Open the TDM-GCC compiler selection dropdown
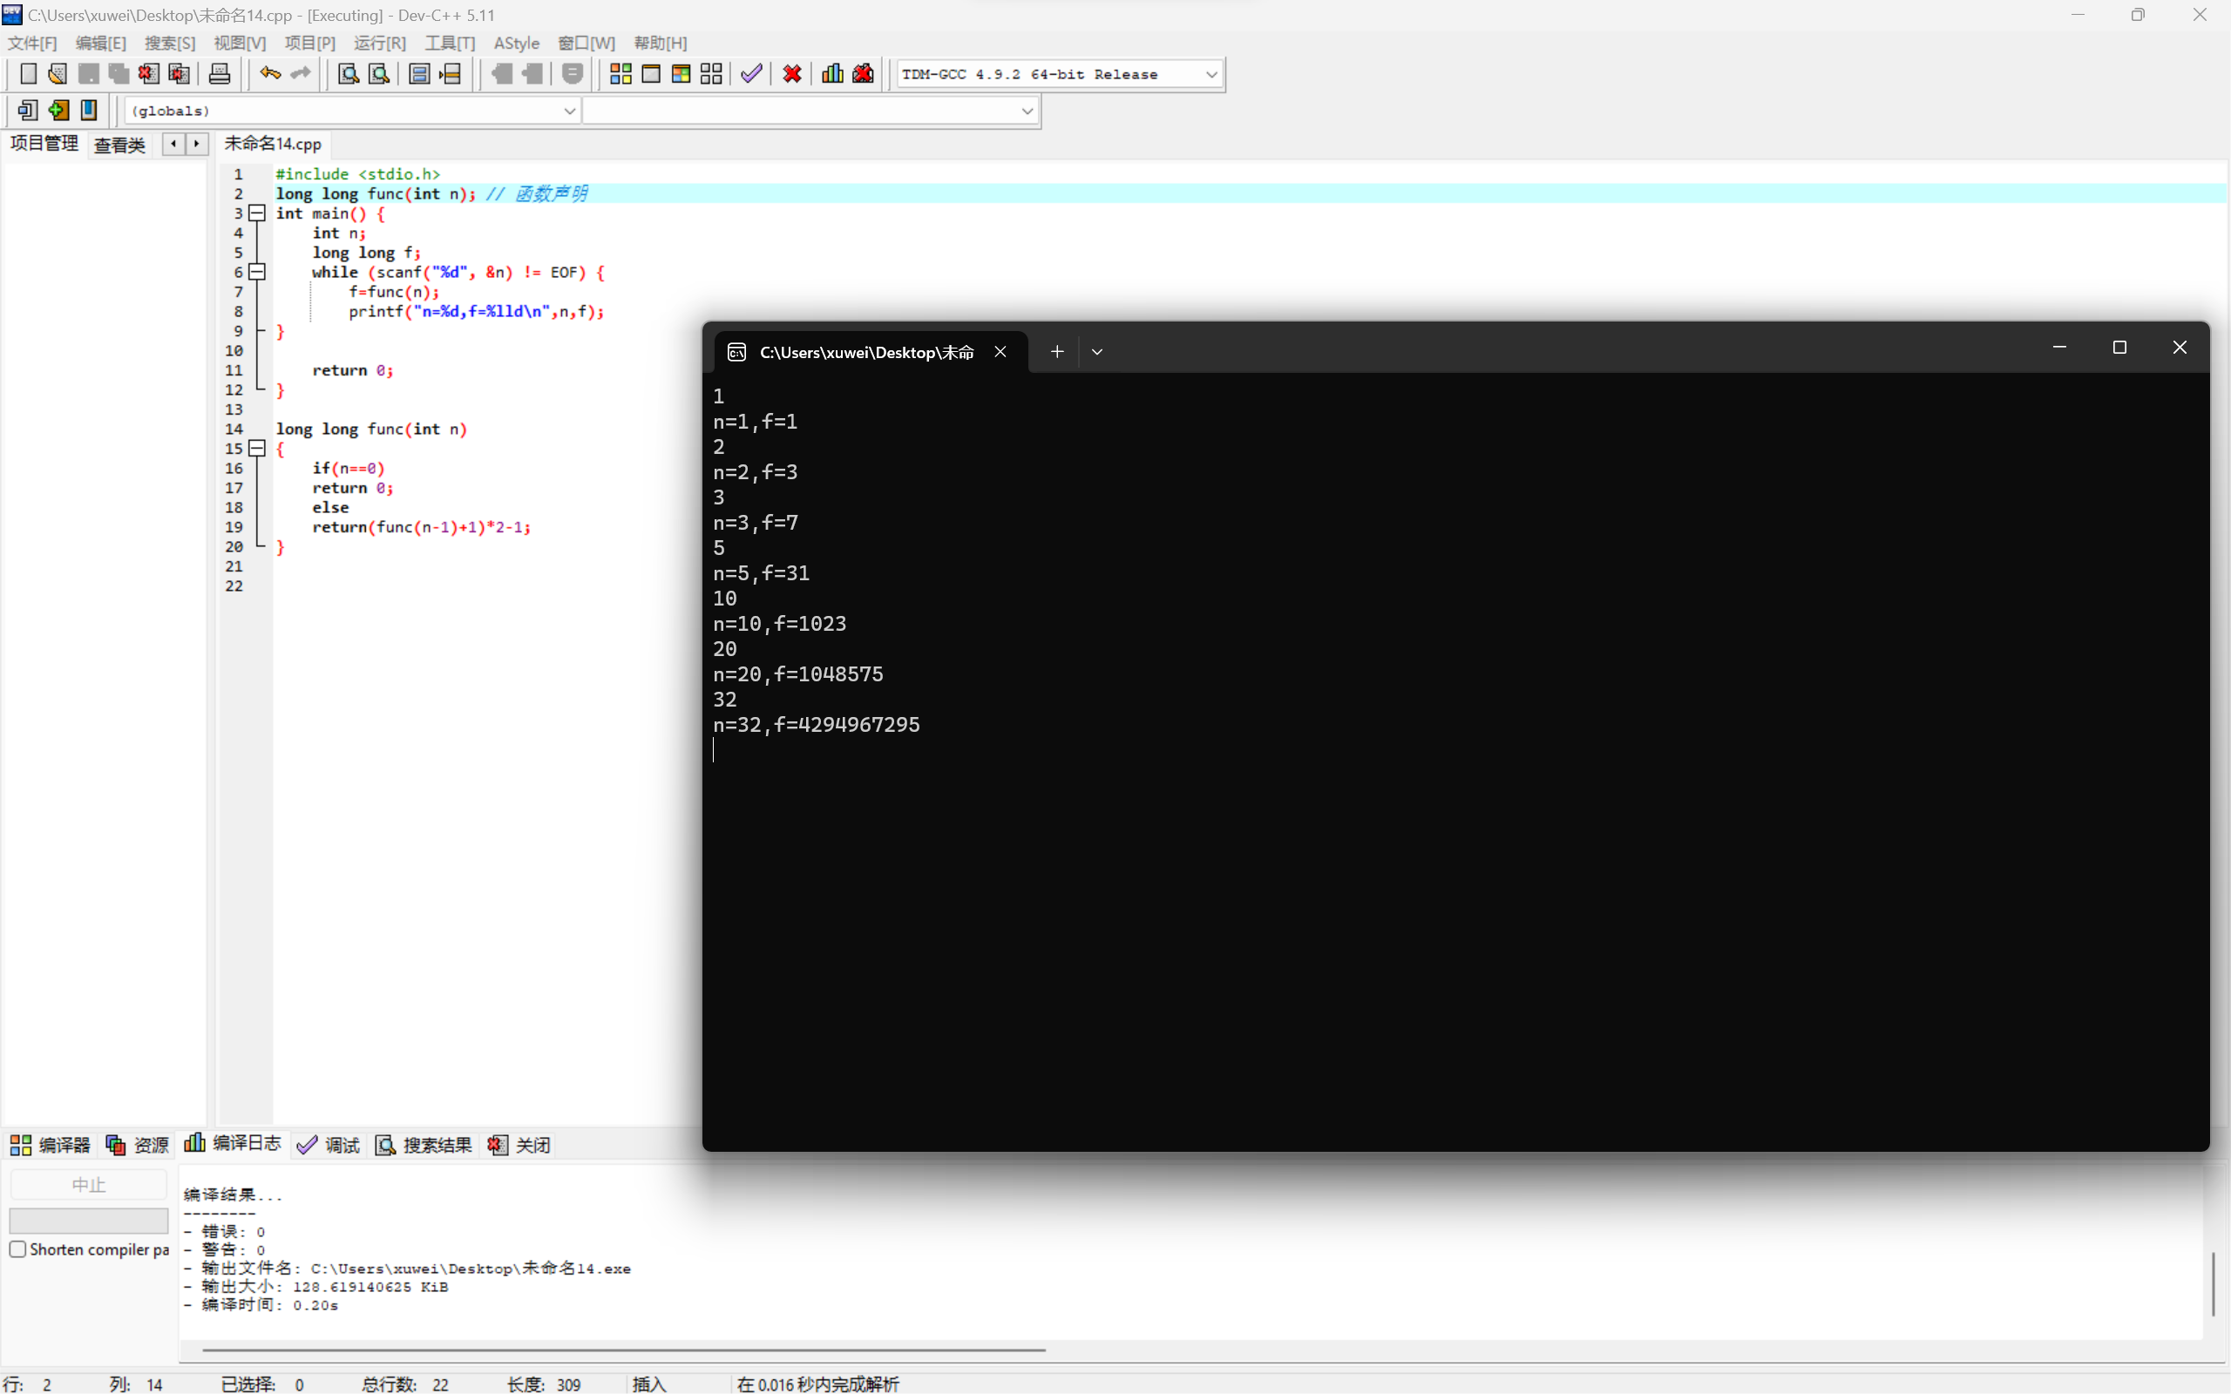Image resolution: width=2231 pixels, height=1394 pixels. click(1210, 74)
